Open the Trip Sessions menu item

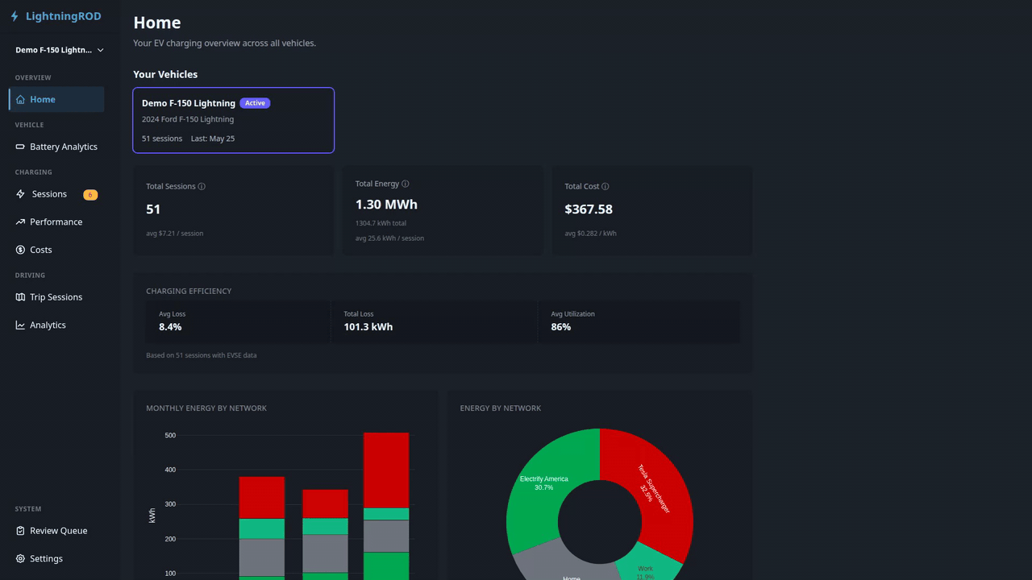tap(56, 297)
